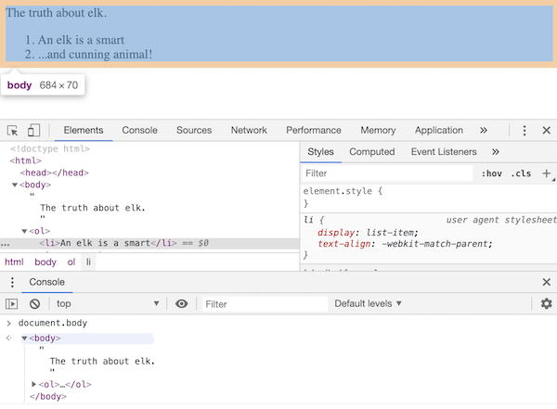
Task: Focus the Styles Filter input
Action: 387,173
